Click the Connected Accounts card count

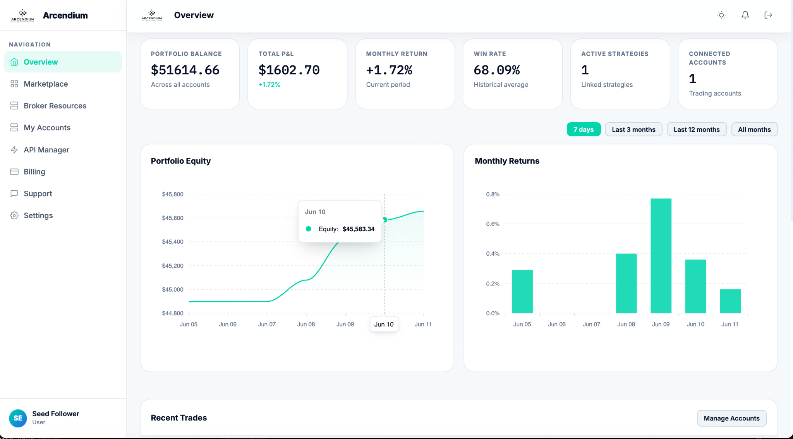coord(693,79)
